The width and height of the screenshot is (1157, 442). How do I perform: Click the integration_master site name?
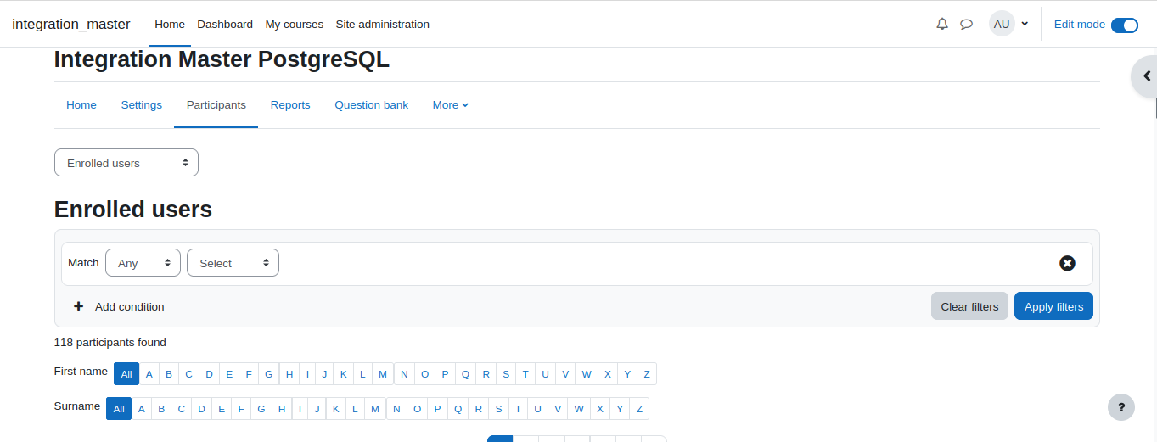pos(71,24)
